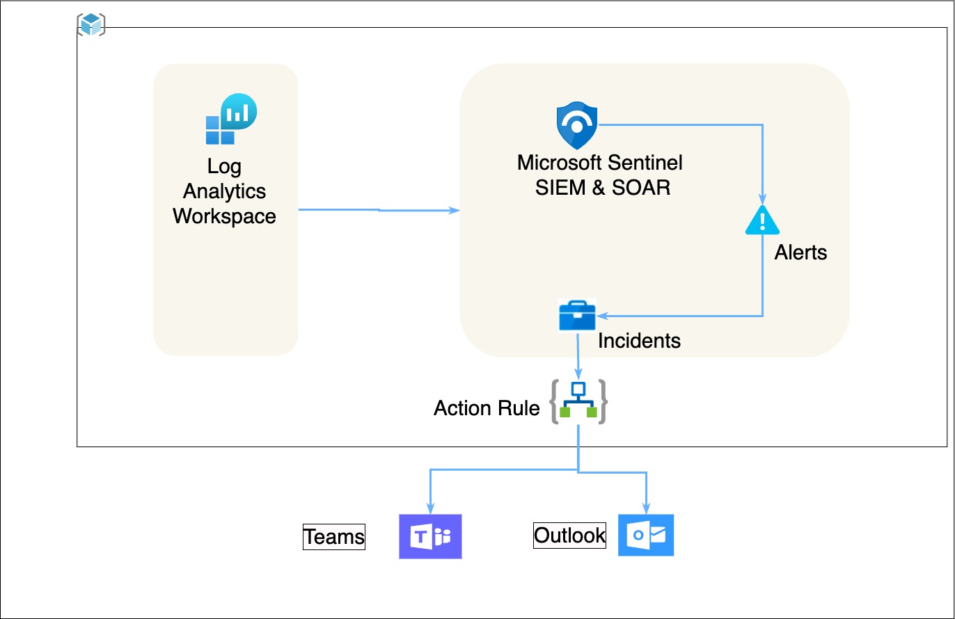Click the "Action Rule" text label
This screenshot has width=955, height=619.
pos(487,408)
